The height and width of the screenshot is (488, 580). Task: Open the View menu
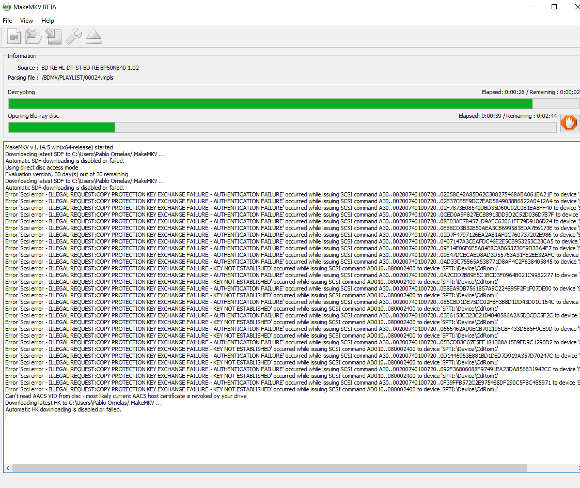click(x=26, y=21)
